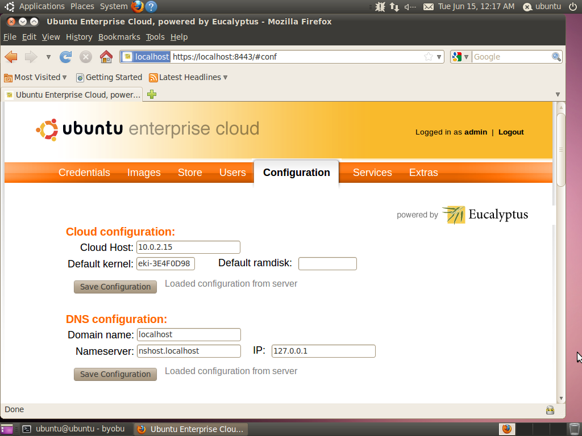The image size is (582, 436).
Task: Click the page scrollbar up arrow
Action: point(561,107)
